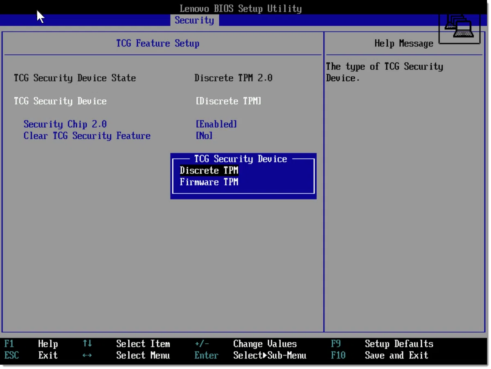Screen dimensions: 491x369
Task: Click F9 Setup Defaults hint
Action: (x=382, y=344)
